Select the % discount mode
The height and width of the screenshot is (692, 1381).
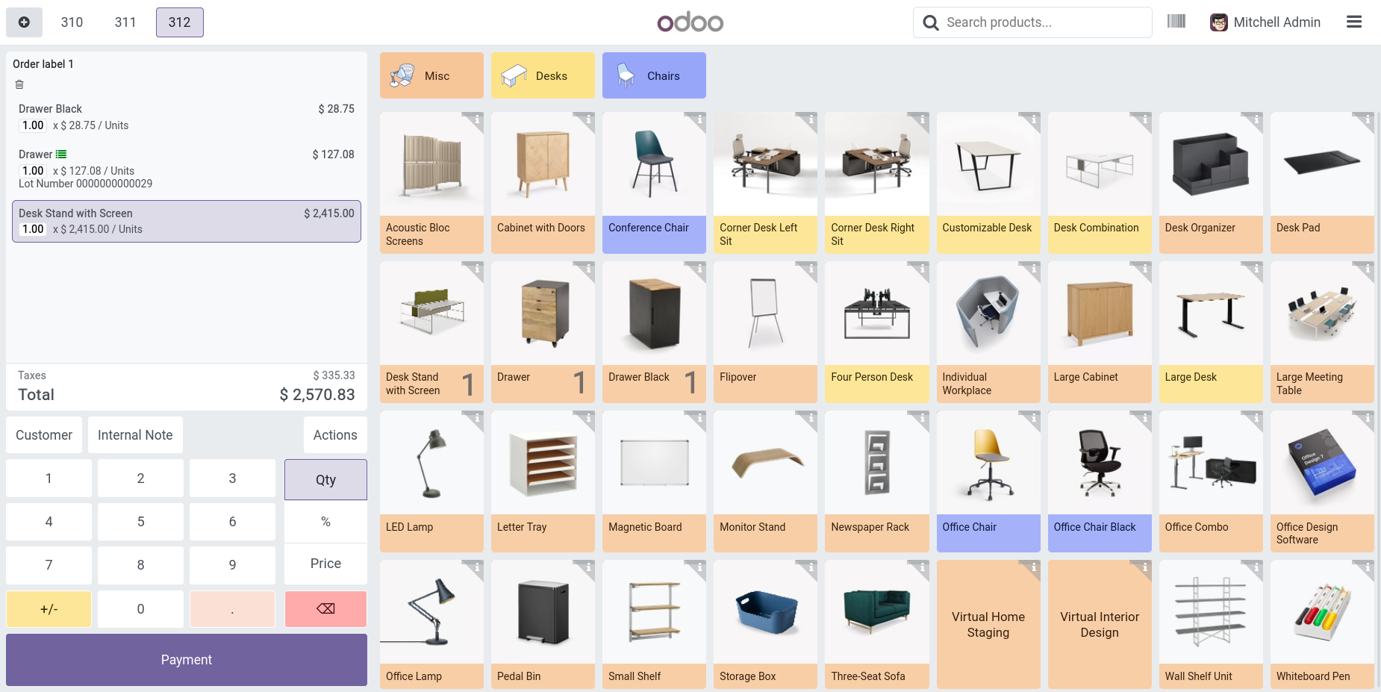(325, 522)
